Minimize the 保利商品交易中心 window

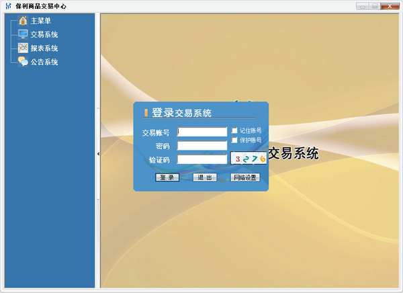point(363,6)
